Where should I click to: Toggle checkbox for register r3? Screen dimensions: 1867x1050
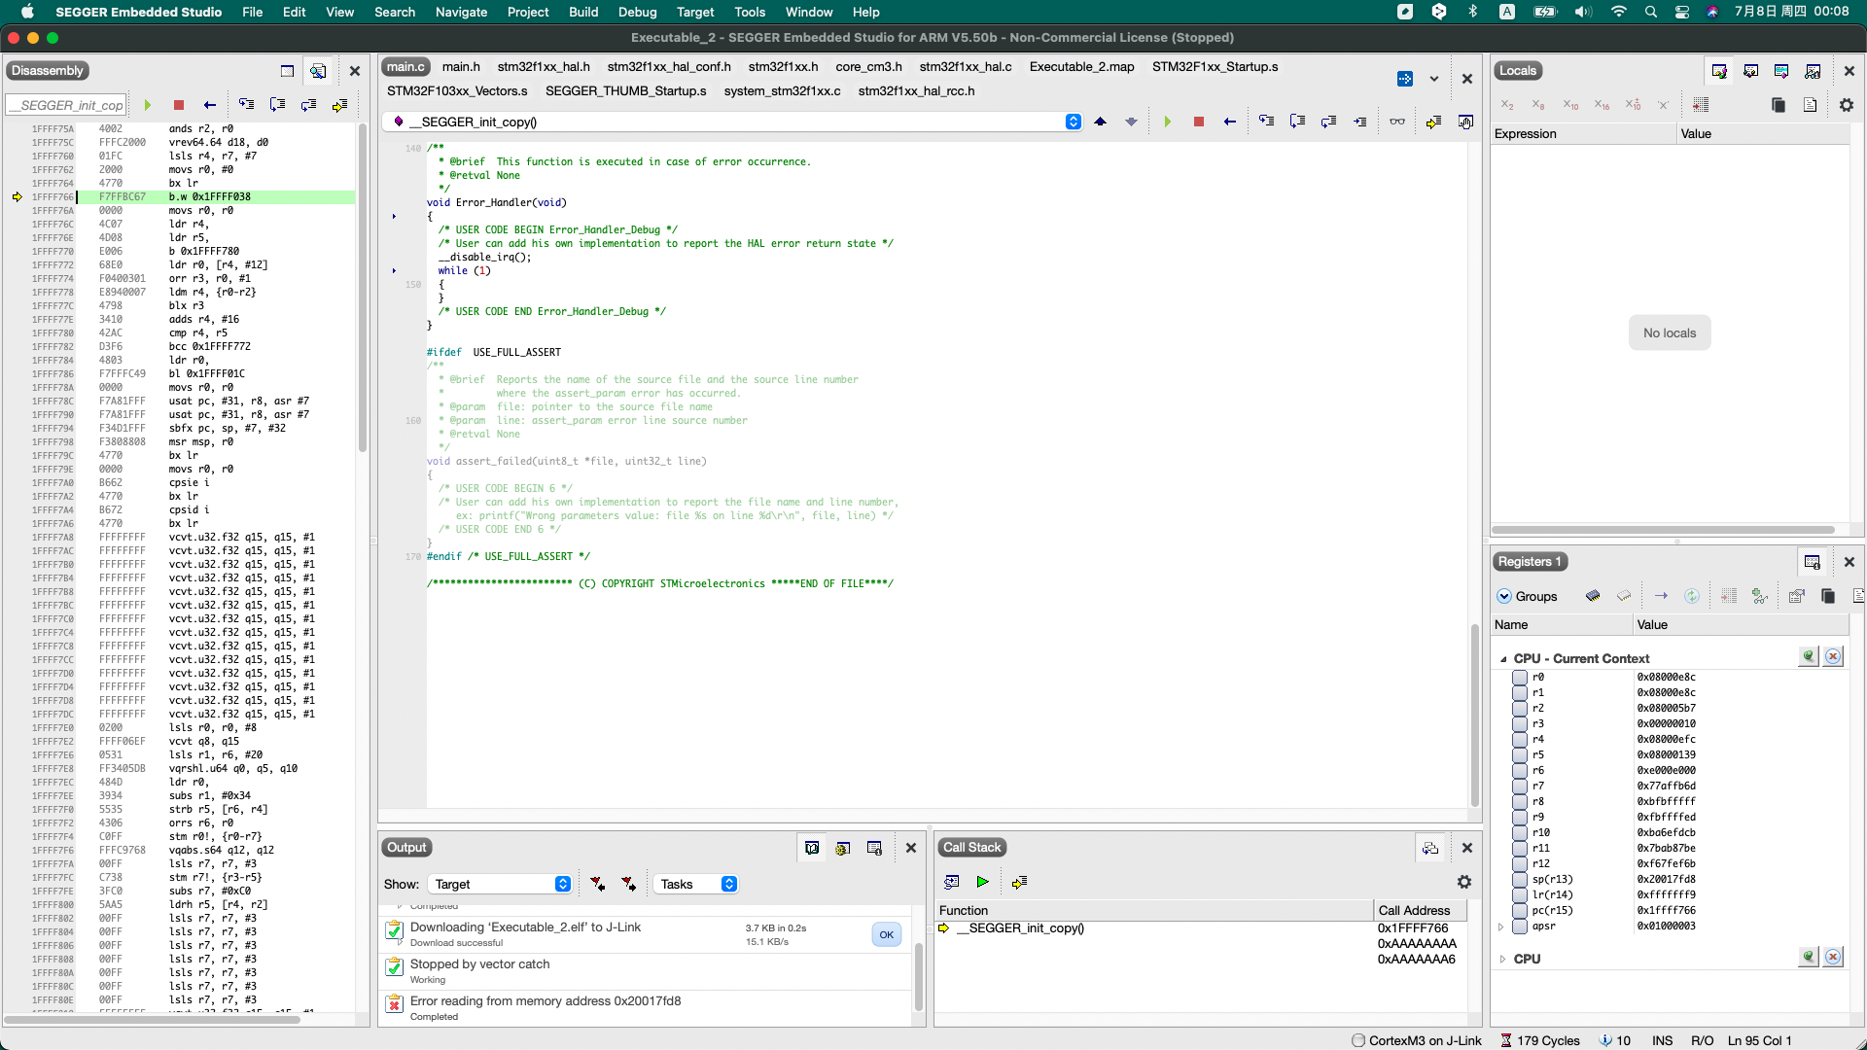pos(1520,723)
